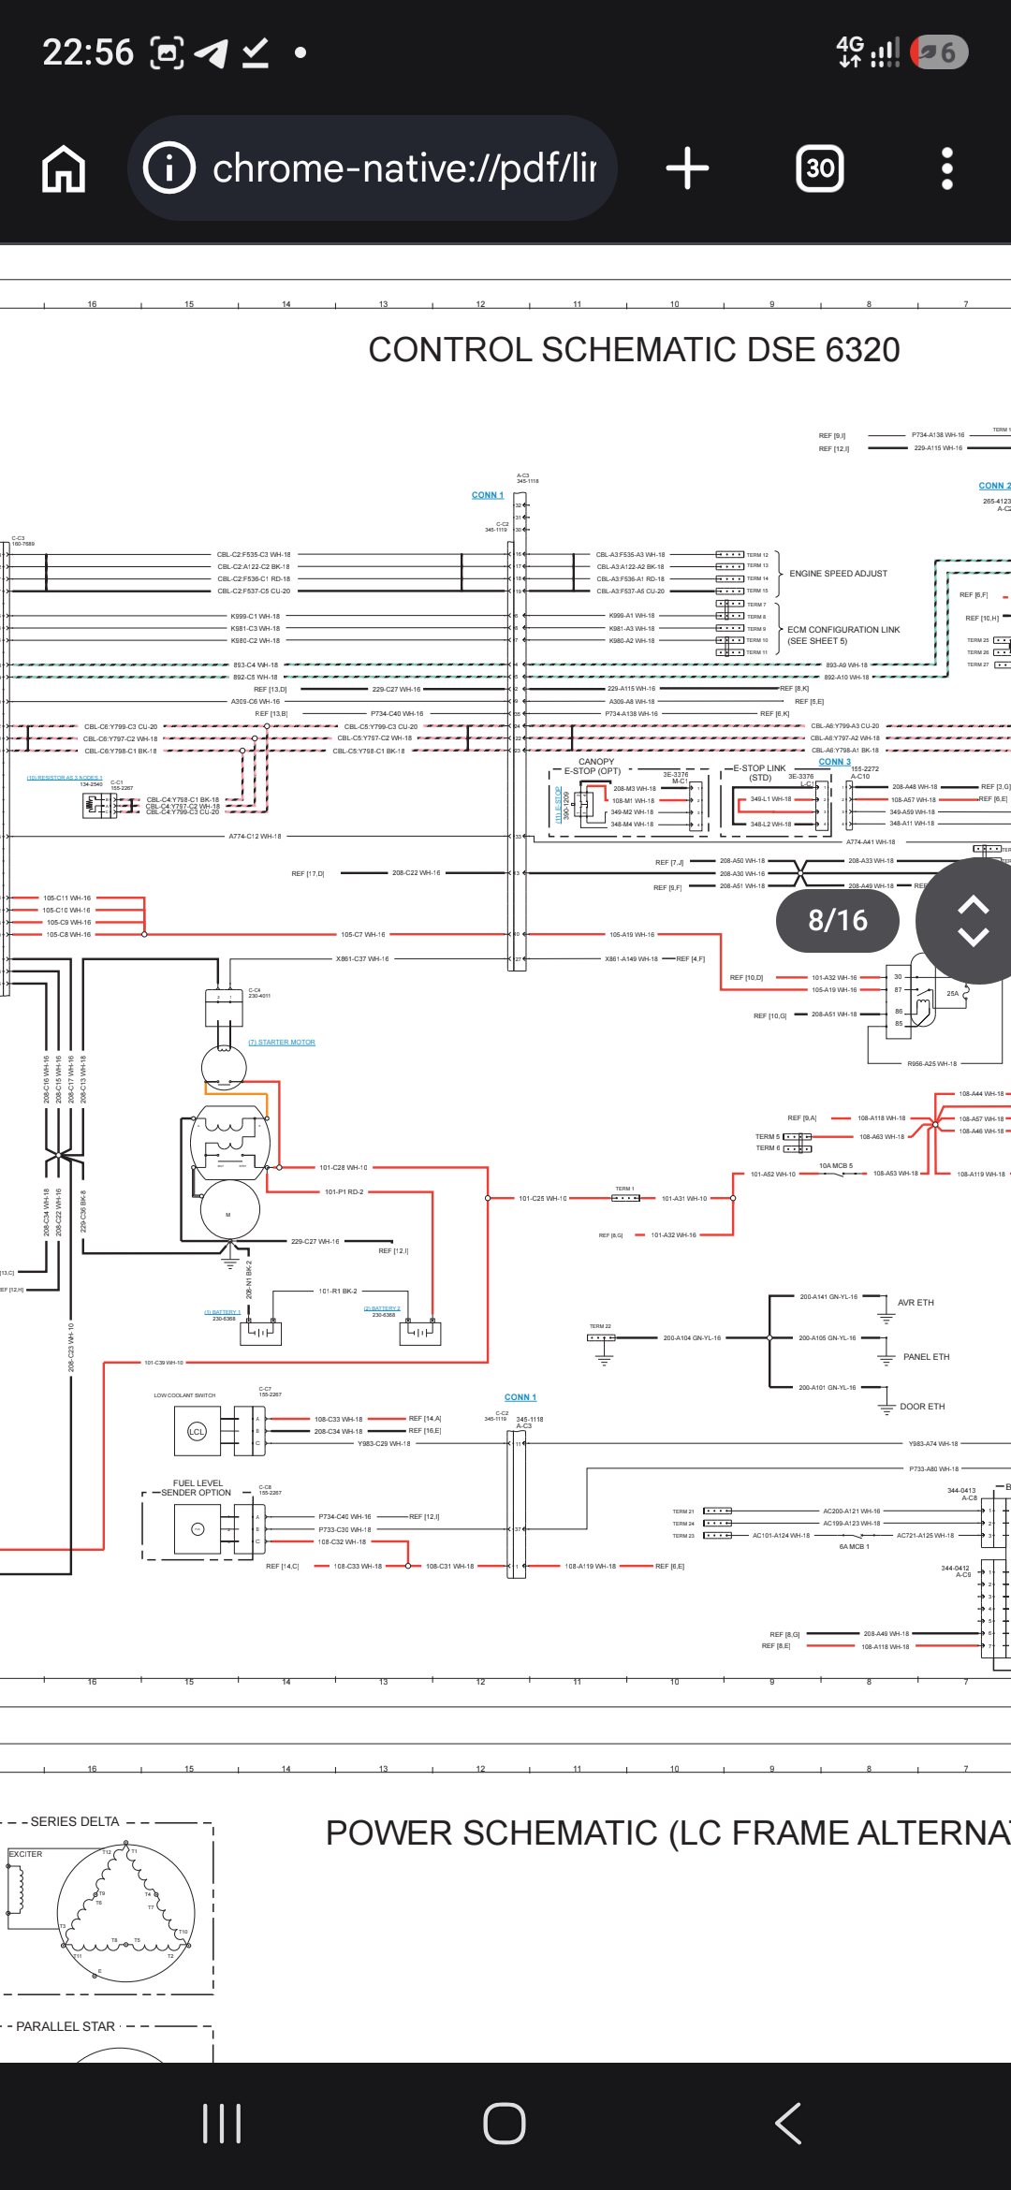Tap the 'ENGINE SPEED ADJUST' label
This screenshot has height=2190, width=1011.
click(x=838, y=574)
